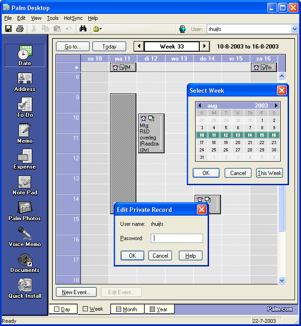Click OK in Edit Private Record dialog
Image resolution: width=301 pixels, height=326 pixels.
pyautogui.click(x=132, y=255)
